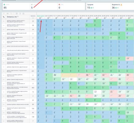Click the round icon under date 20.09.2018
This screenshot has width=134, height=123.
click(x=105, y=18)
